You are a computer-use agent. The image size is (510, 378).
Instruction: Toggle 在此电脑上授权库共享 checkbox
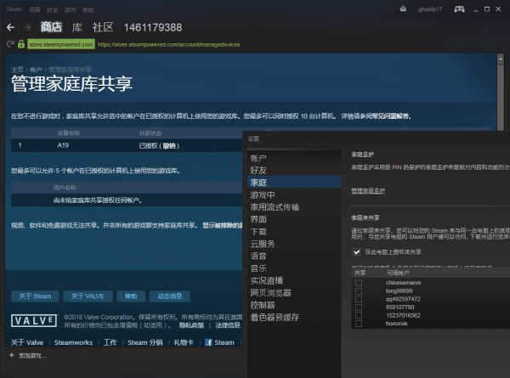tap(357, 252)
